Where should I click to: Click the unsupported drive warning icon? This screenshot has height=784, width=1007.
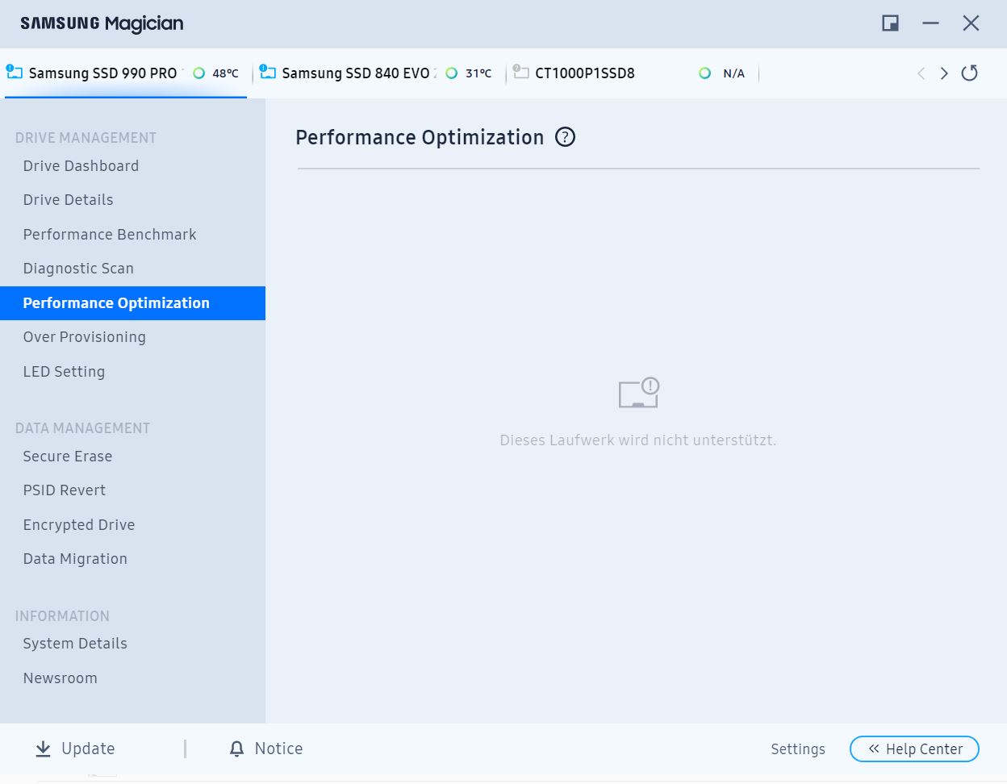(x=639, y=393)
